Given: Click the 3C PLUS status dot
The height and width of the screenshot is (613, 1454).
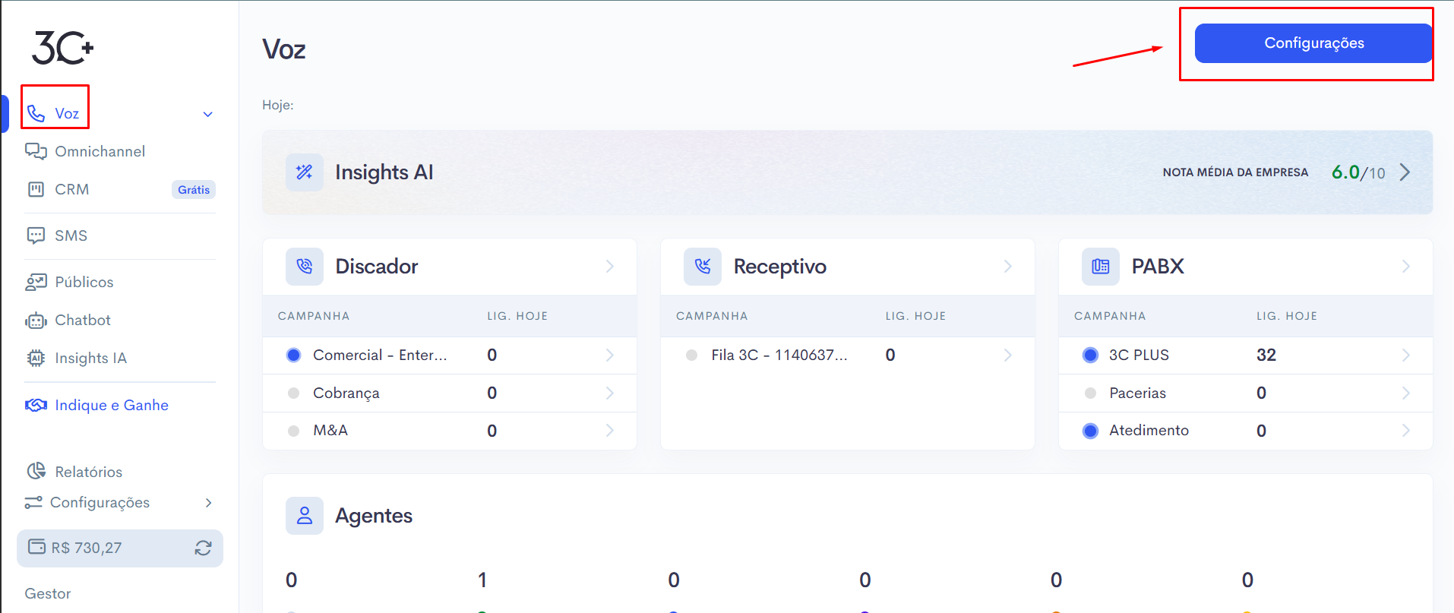Looking at the screenshot, I should pyautogui.click(x=1091, y=355).
